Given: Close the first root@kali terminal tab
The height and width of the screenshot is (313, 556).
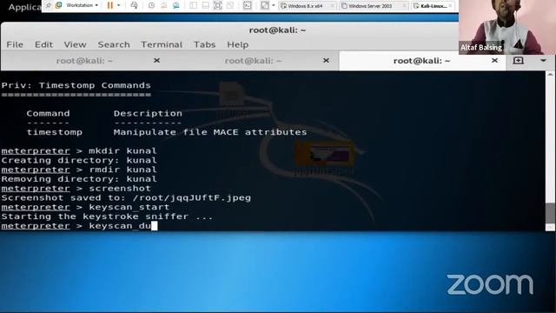Looking at the screenshot, I should 156,61.
